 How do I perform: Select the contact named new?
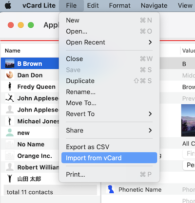coord(30,132)
